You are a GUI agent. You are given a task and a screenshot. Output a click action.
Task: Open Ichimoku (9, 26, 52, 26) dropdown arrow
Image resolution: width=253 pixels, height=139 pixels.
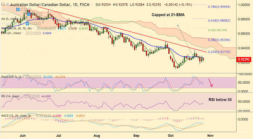[x=33, y=28]
